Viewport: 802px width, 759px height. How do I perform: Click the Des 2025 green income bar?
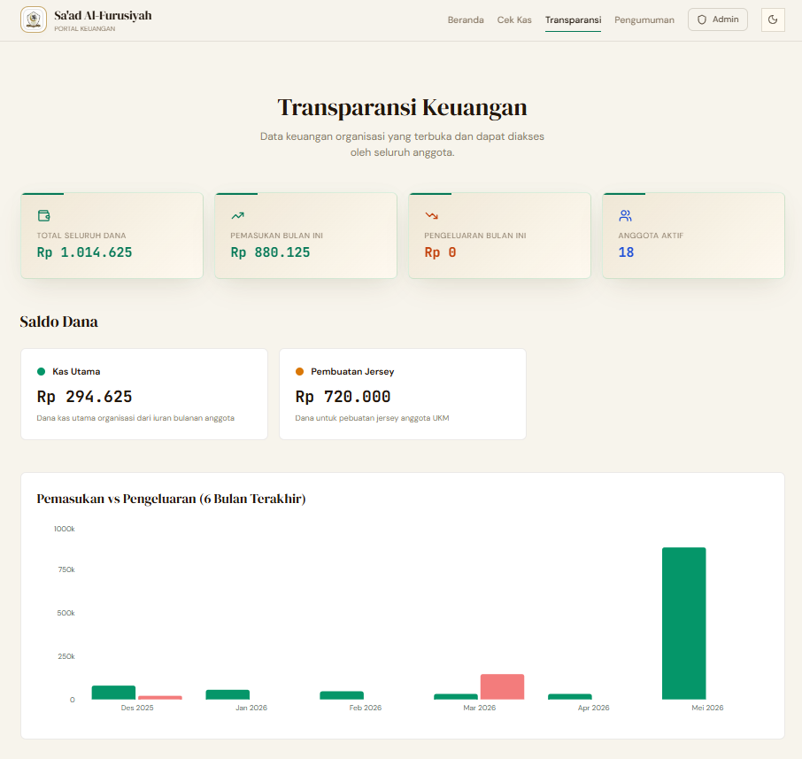click(x=113, y=693)
